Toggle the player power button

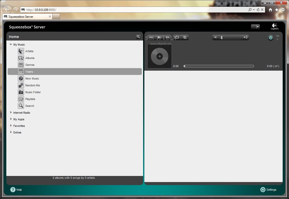pos(271,37)
